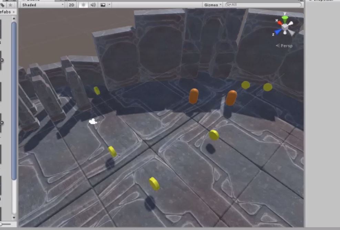Select the white camera gizmo in scene
The height and width of the screenshot is (230, 340).
point(93,122)
